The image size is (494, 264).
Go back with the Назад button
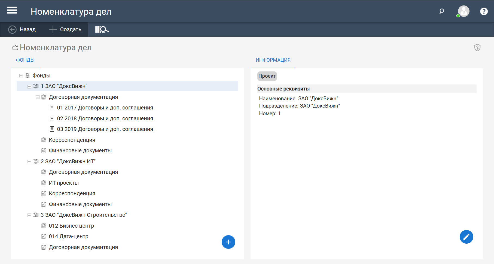pos(22,29)
